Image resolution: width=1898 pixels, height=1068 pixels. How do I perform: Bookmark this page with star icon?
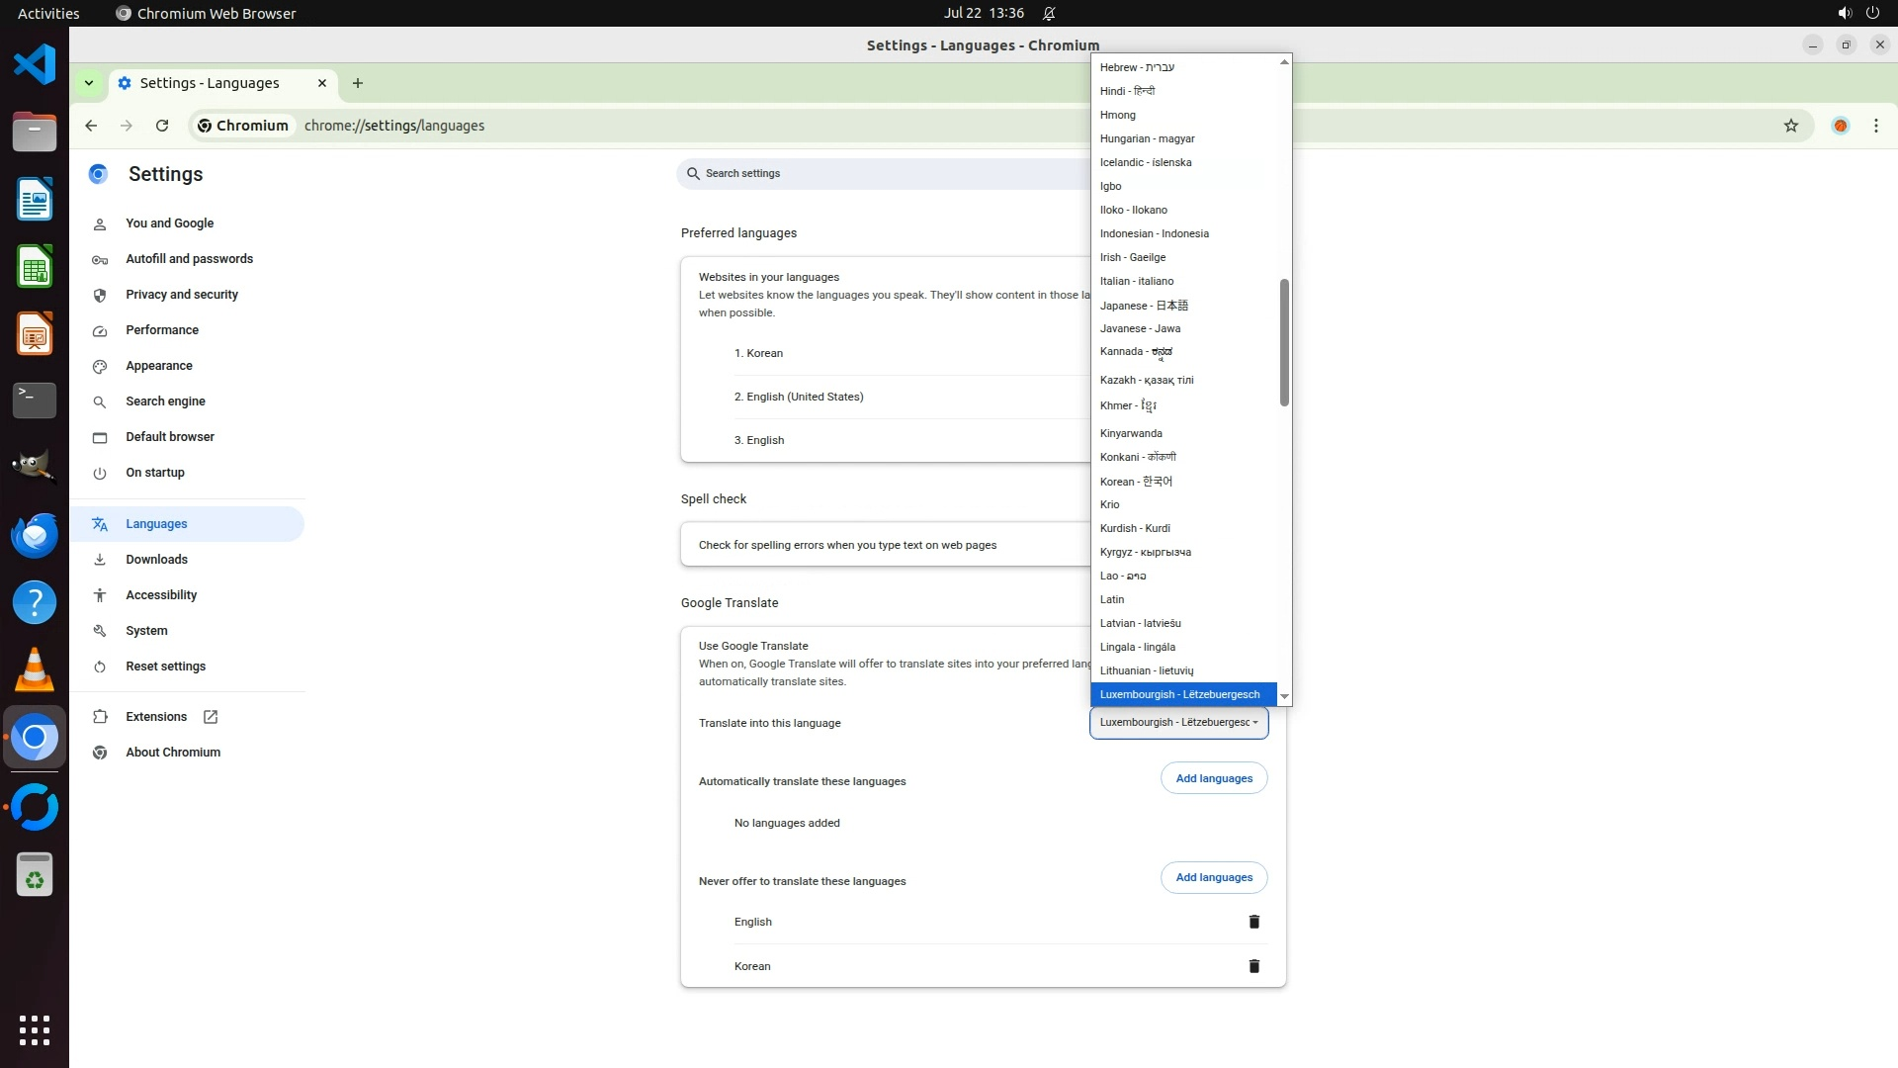1790,126
